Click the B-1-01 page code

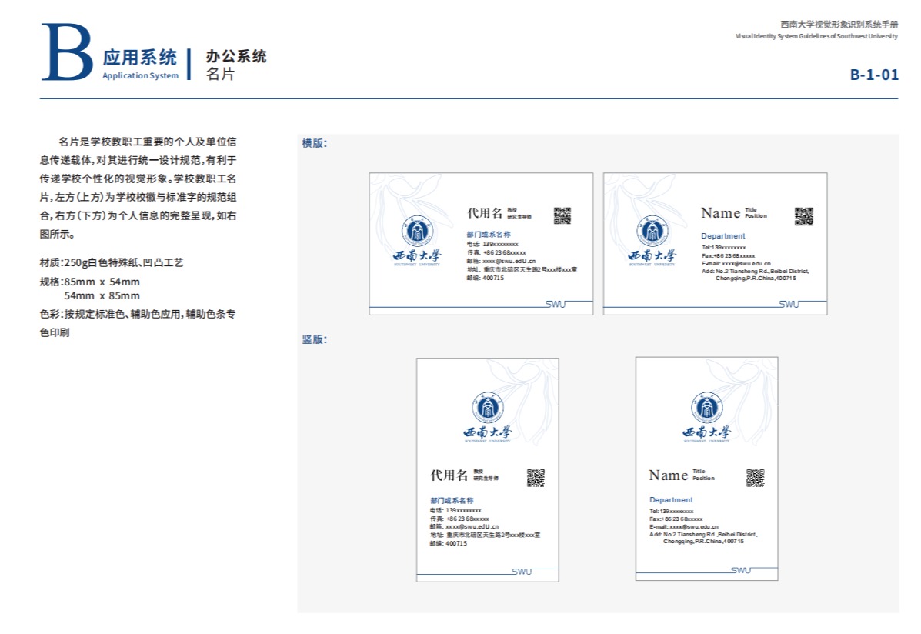[x=873, y=75]
